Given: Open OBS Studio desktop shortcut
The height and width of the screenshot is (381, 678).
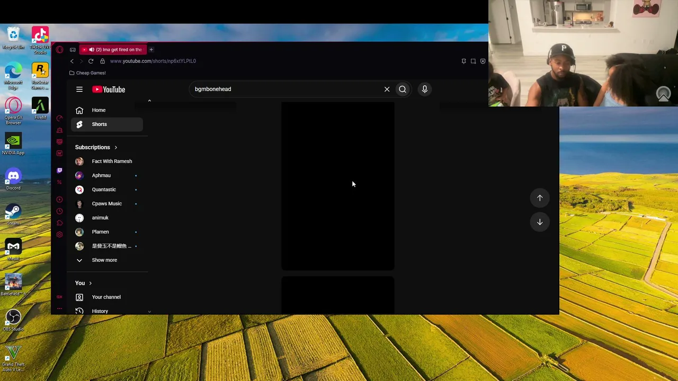Looking at the screenshot, I should pyautogui.click(x=13, y=321).
